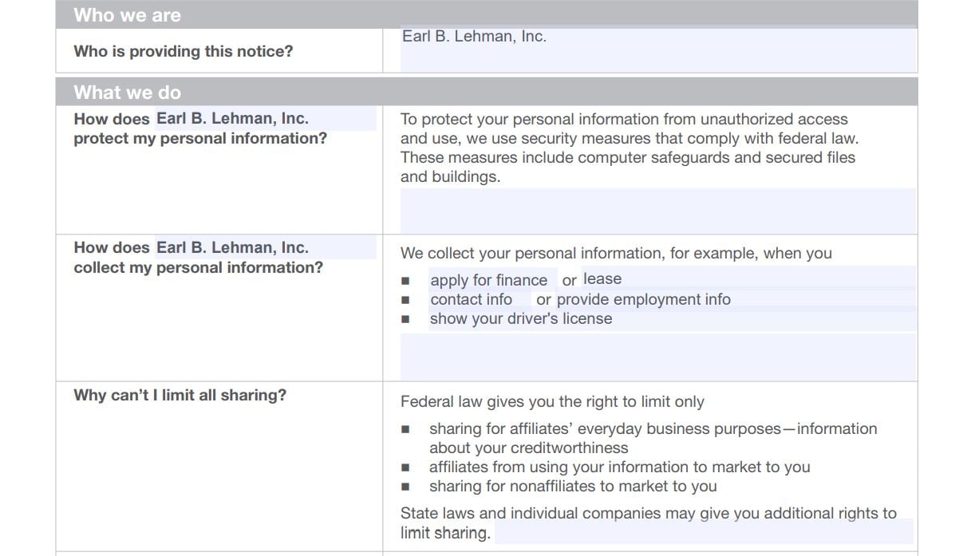Click the 'sharing for nonaffiliates to market' bullet

pyautogui.click(x=573, y=487)
